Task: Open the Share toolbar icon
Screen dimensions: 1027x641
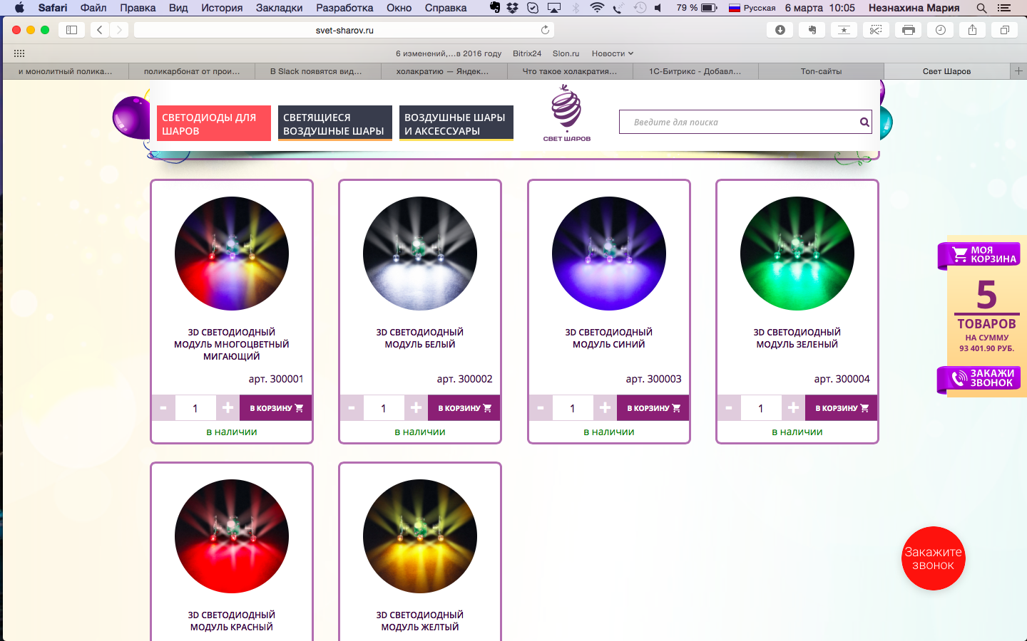Action: 972,30
